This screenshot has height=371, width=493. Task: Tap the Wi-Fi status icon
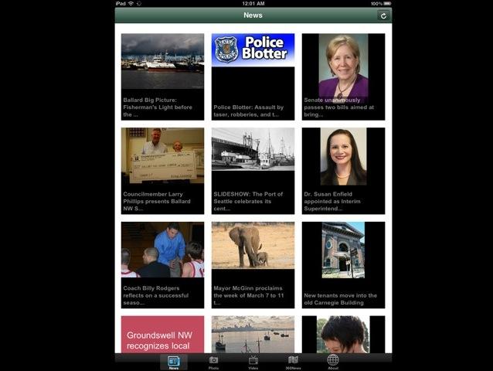[131, 3]
